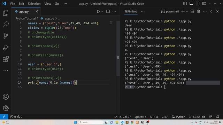
Task: Open notifications bell icon
Action: (x=217, y=117)
